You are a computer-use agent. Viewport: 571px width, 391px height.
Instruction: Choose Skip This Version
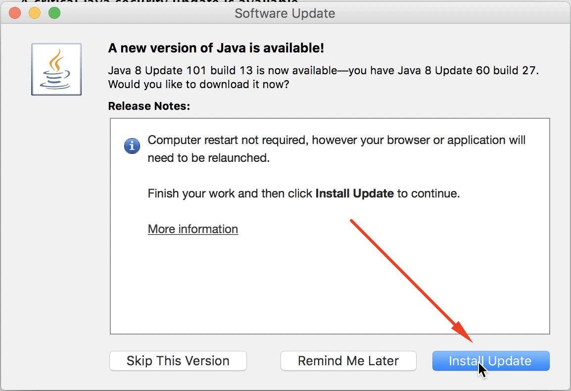click(178, 361)
